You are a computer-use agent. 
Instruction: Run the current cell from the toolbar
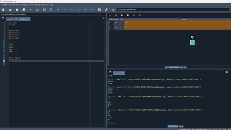38,10
